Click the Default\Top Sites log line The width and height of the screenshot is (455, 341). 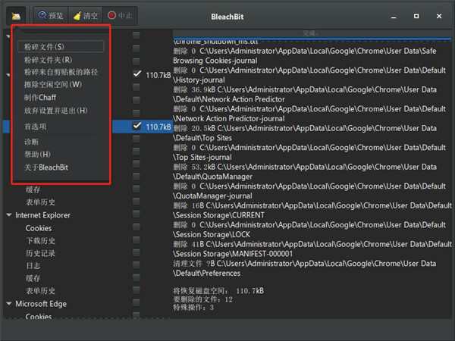pos(202,138)
